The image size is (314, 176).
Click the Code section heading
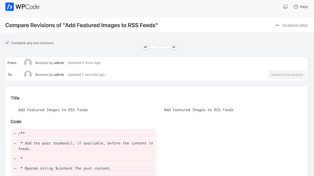click(x=16, y=122)
